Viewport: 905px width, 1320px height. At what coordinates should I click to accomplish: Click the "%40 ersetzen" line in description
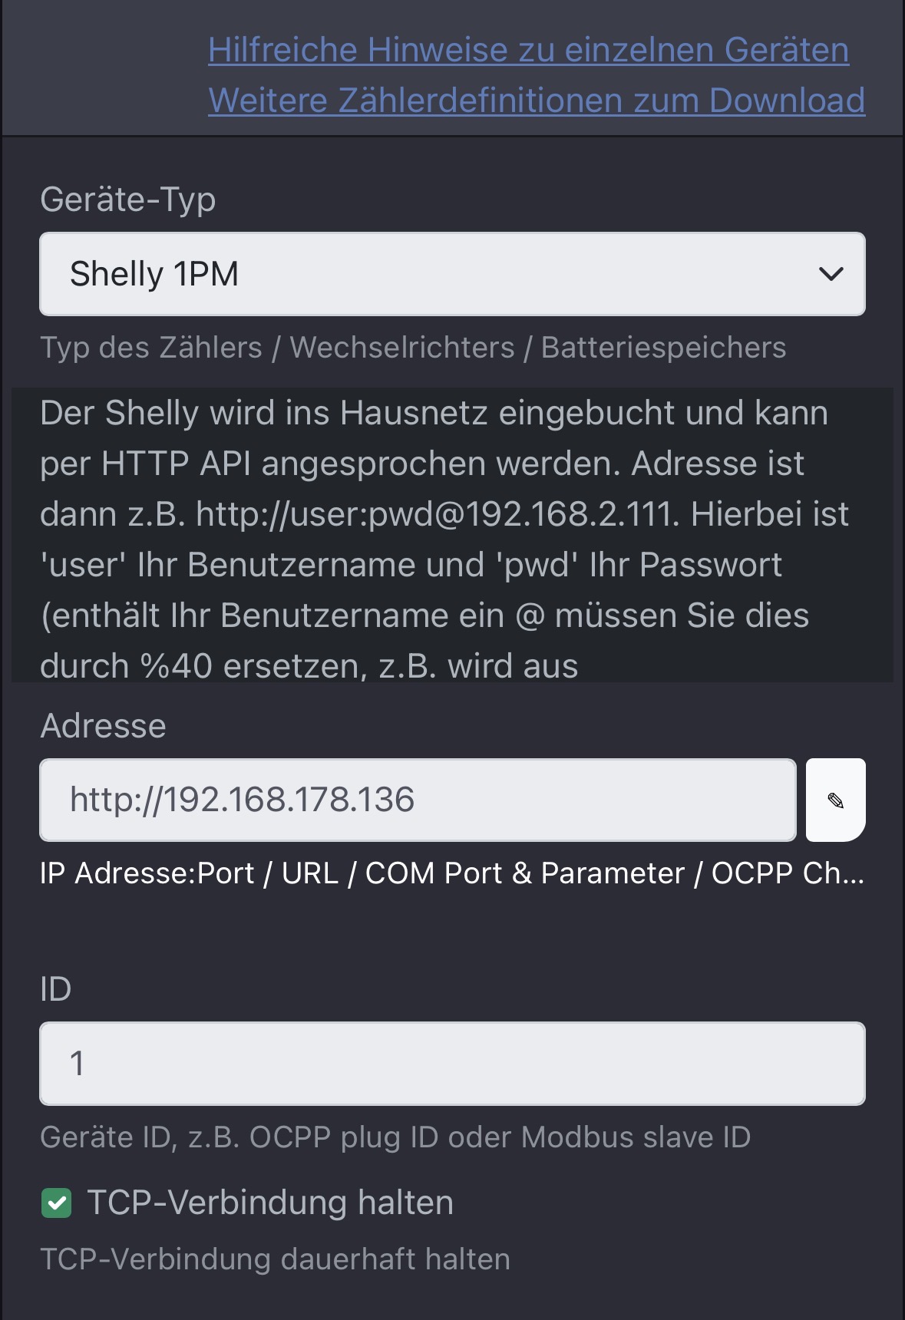point(309,666)
